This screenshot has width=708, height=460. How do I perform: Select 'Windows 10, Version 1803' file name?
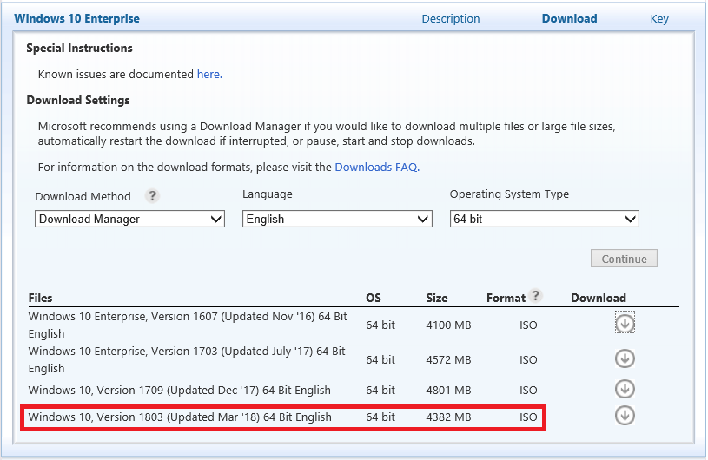[x=180, y=417]
